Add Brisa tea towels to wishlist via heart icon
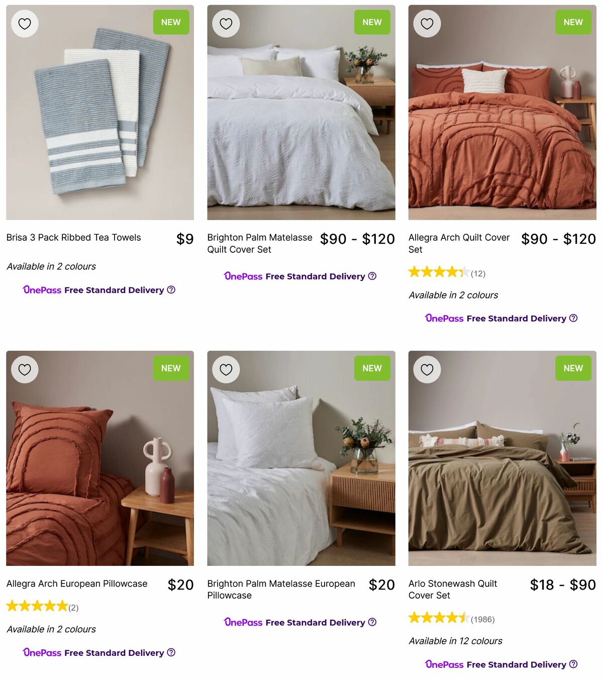This screenshot has width=603, height=679. 24,23
